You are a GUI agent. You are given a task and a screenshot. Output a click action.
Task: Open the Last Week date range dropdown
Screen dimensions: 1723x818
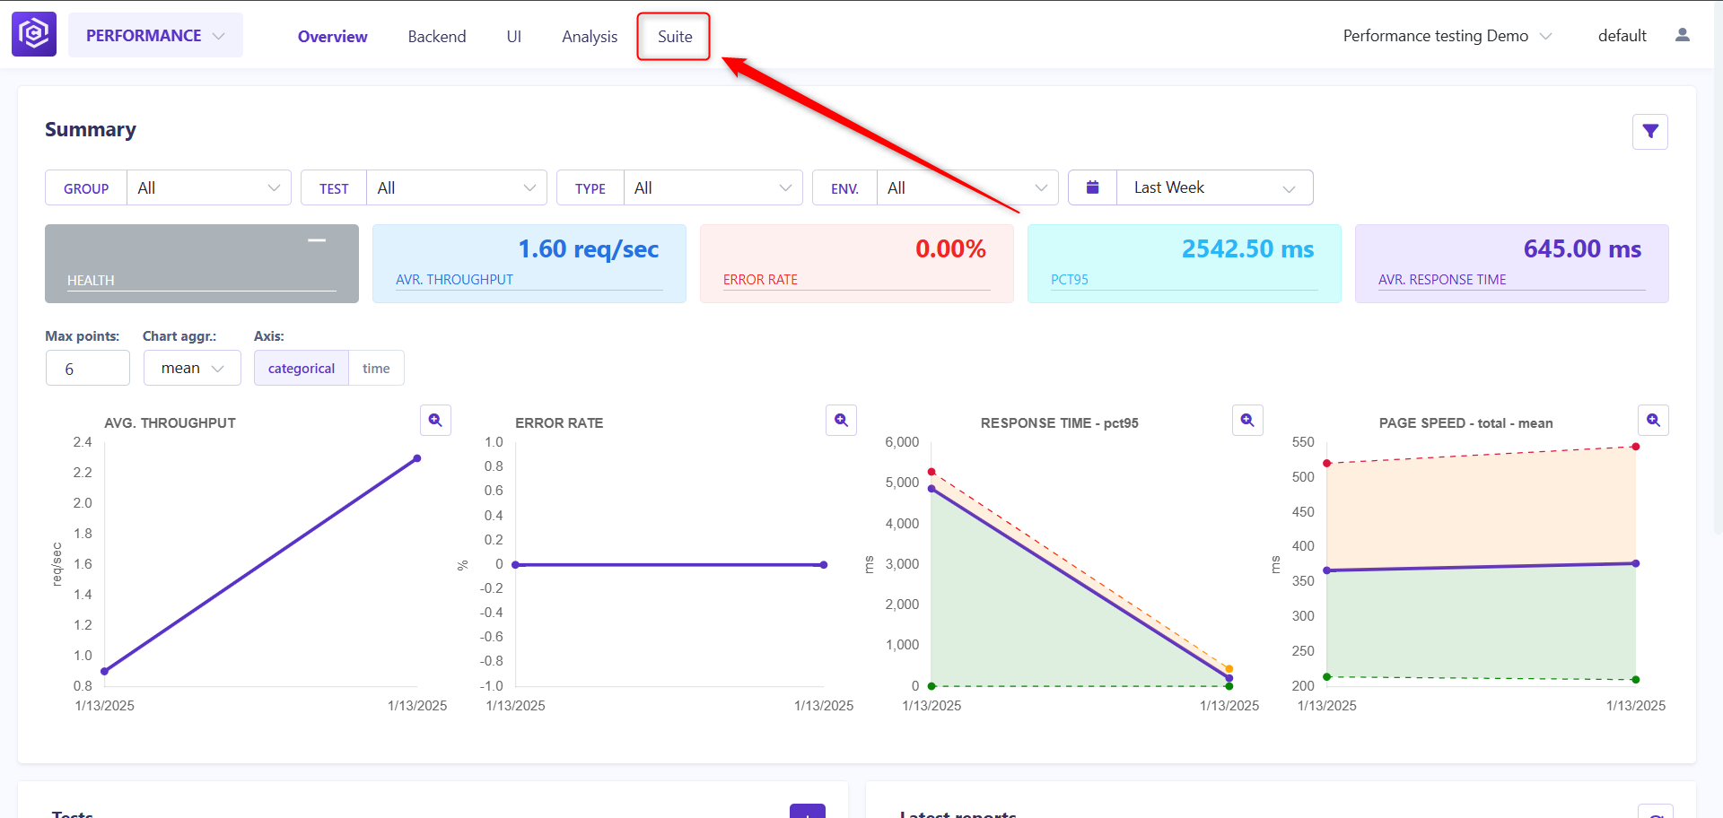click(x=1214, y=187)
